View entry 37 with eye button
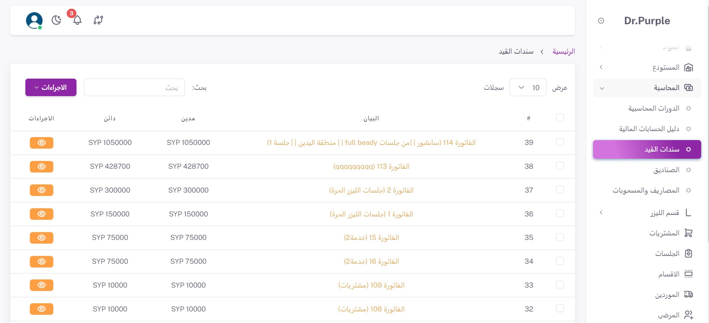This screenshot has height=323, width=709. pyautogui.click(x=41, y=190)
